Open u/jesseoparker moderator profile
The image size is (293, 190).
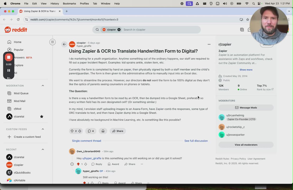(235, 135)
